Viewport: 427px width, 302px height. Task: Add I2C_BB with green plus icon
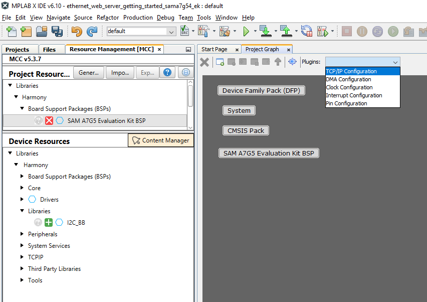pyautogui.click(x=49, y=222)
